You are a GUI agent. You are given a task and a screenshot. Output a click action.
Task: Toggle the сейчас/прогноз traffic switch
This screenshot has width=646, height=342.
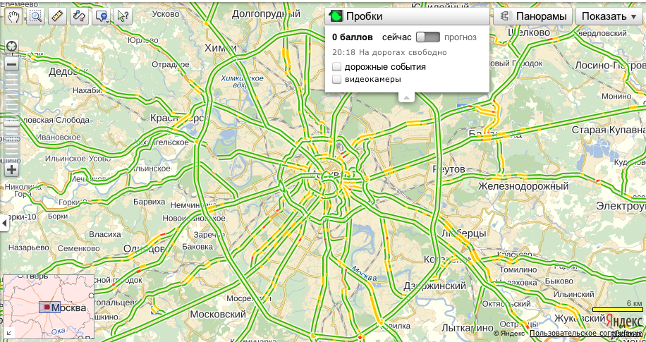click(x=427, y=37)
